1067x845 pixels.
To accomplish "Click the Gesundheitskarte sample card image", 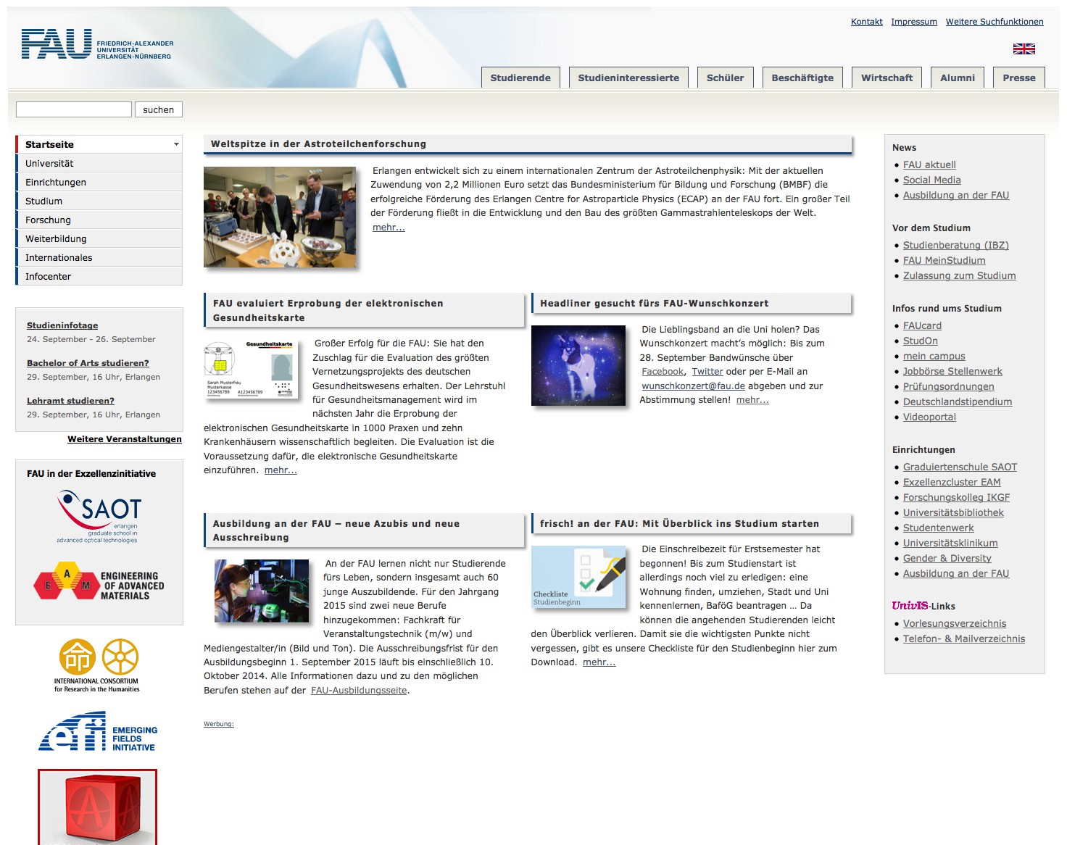I will 250,370.
